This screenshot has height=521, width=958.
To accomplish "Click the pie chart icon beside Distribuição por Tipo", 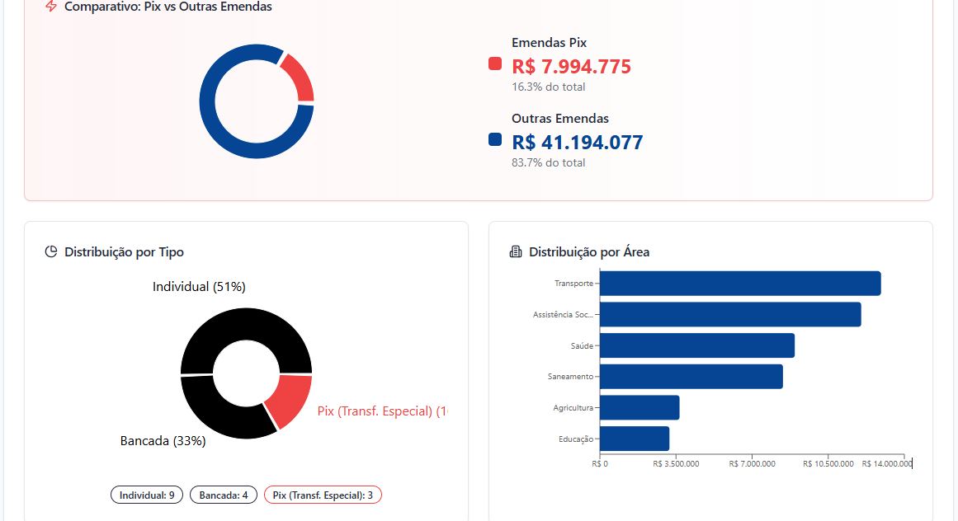I will (x=51, y=252).
